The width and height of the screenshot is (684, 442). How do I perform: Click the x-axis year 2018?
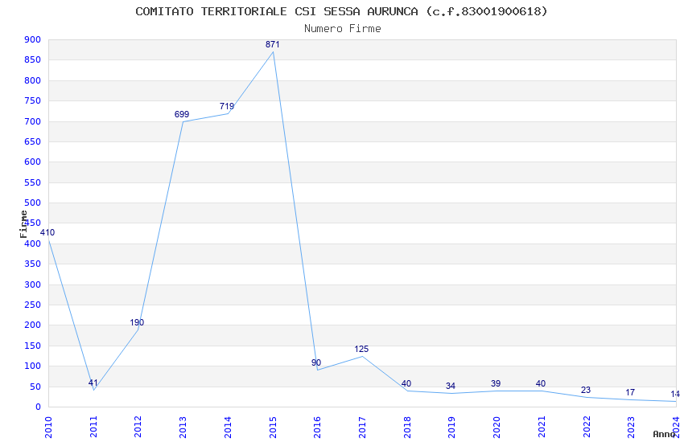click(x=407, y=427)
